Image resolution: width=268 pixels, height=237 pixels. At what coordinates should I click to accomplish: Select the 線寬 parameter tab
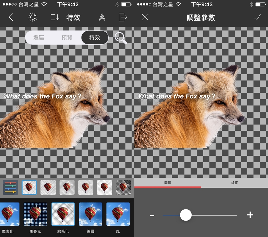coord(234,183)
